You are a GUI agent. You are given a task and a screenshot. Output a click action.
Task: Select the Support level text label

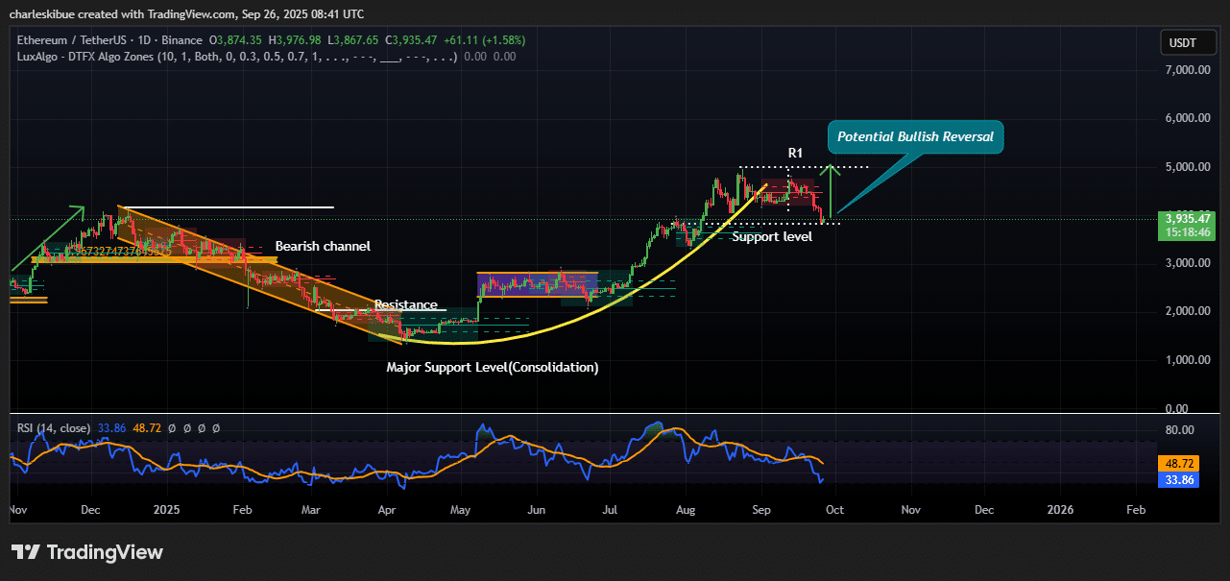[772, 236]
